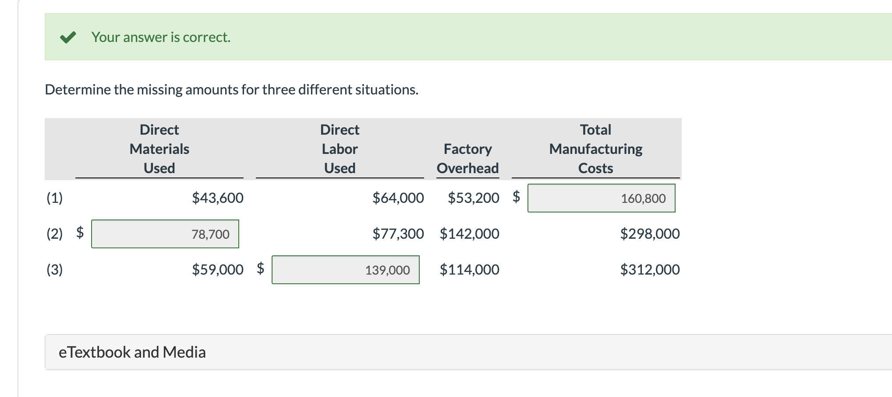Select the $53,200 Factory Overhead value

[x=474, y=198]
